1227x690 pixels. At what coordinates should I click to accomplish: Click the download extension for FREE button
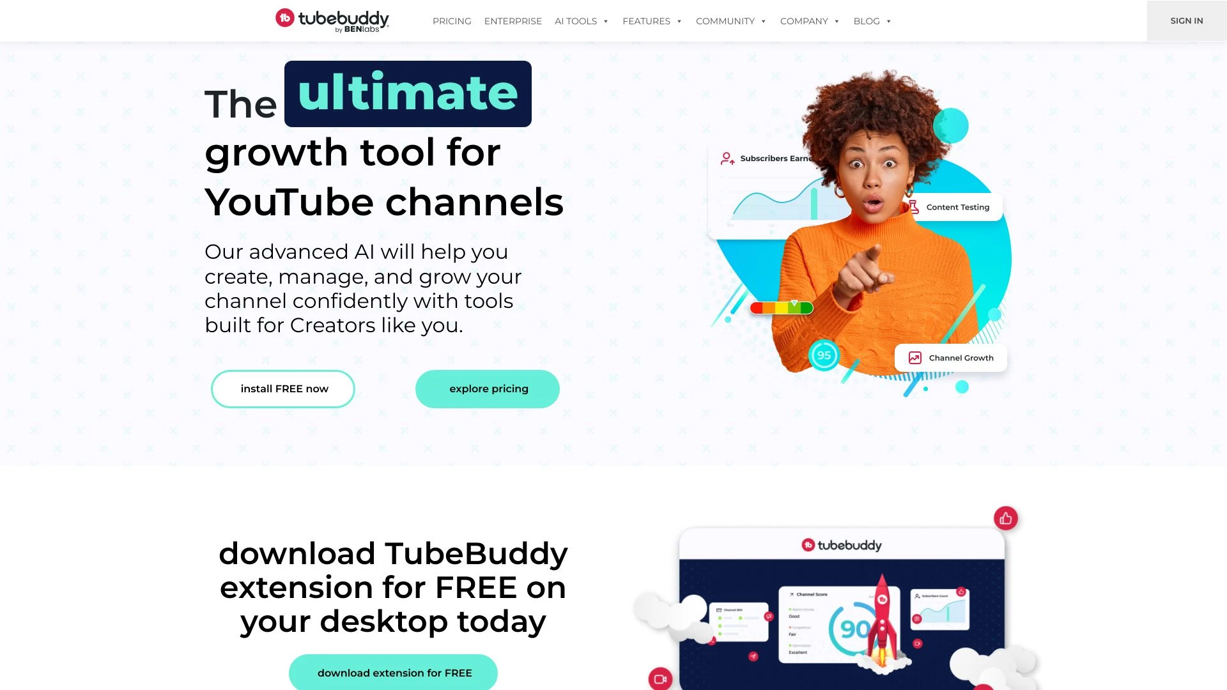click(x=394, y=672)
